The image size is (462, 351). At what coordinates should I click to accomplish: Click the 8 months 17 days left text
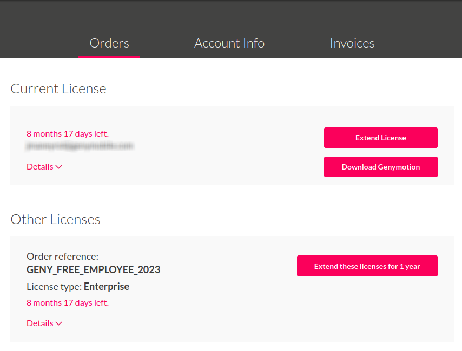67,133
